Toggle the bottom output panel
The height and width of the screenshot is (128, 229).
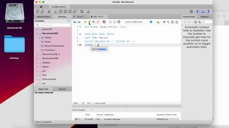coord(203,11)
